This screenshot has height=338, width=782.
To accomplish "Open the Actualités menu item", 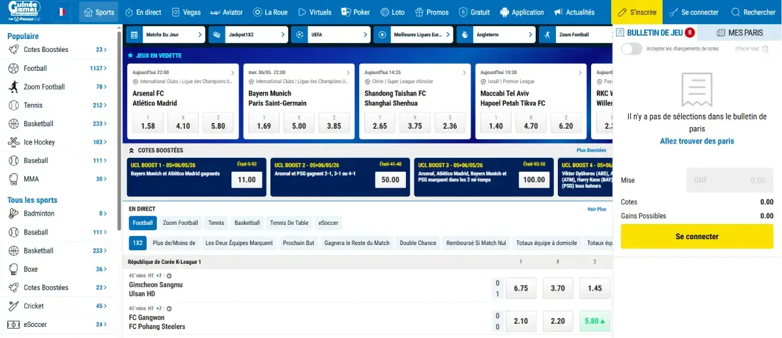I will tap(574, 12).
